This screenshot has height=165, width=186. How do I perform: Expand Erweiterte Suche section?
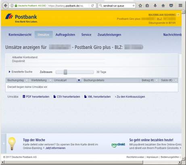21,72
